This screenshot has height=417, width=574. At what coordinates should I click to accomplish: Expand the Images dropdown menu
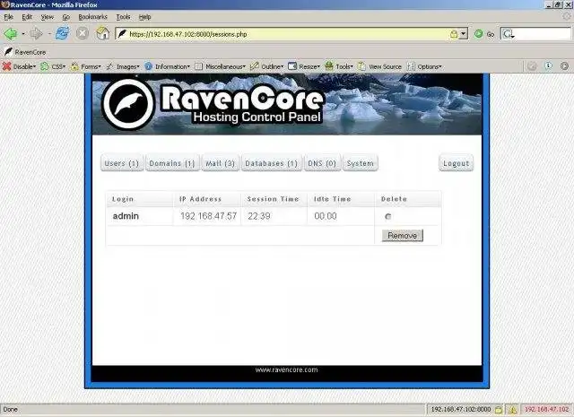coord(123,66)
